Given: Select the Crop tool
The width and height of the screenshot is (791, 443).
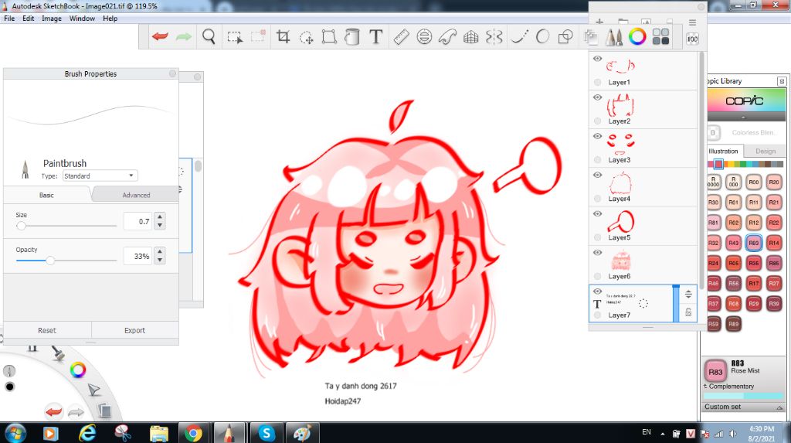Looking at the screenshot, I should pyautogui.click(x=283, y=37).
